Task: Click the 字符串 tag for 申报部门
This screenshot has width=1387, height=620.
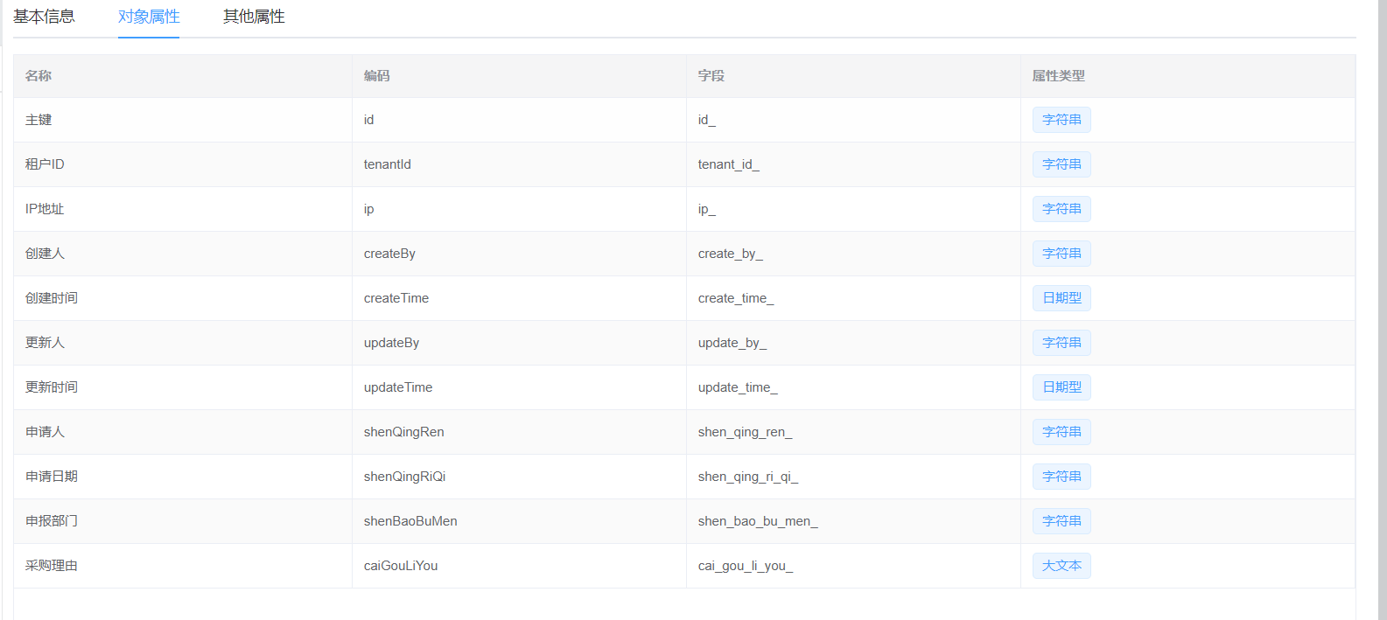Action: tap(1061, 521)
